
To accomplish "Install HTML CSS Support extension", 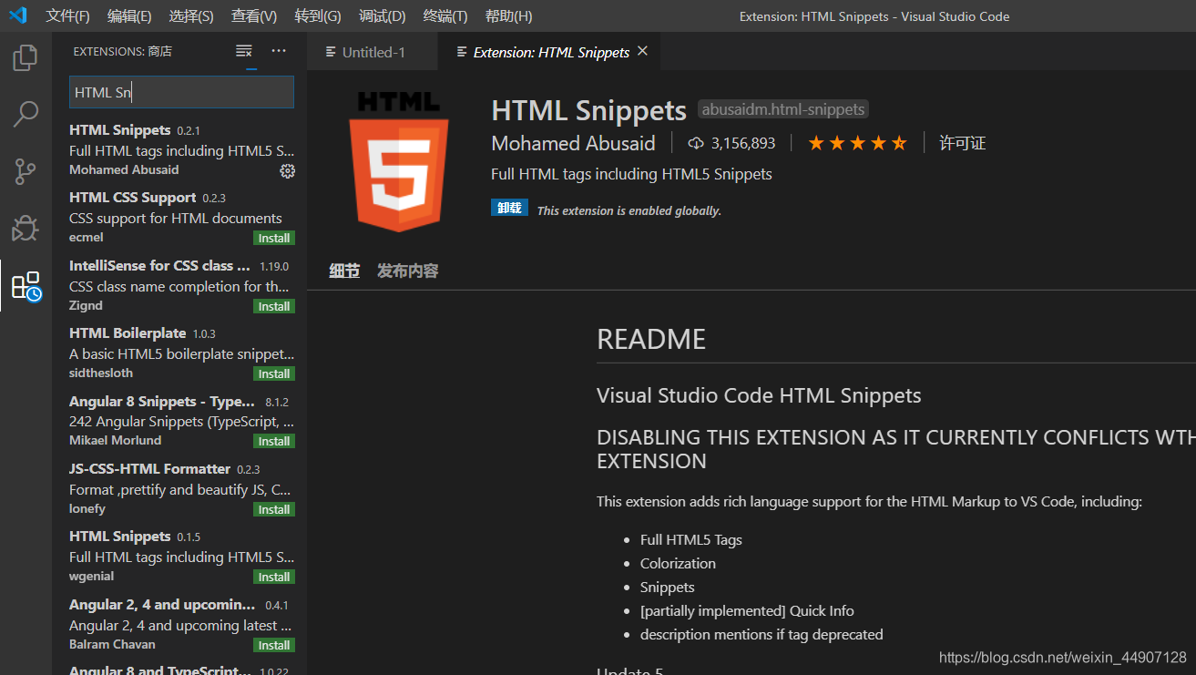I will pyautogui.click(x=274, y=239).
